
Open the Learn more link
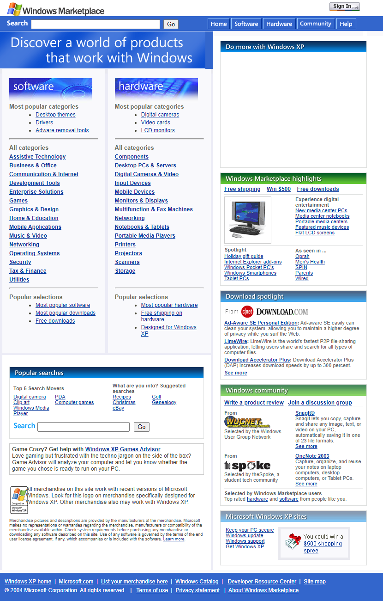[174, 539]
